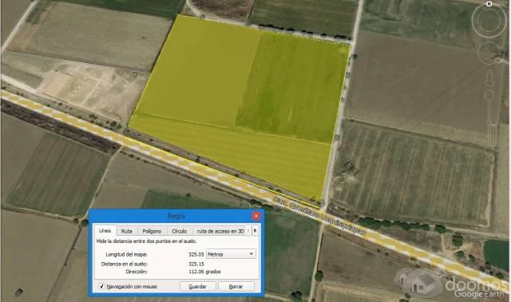Switch to the Polígono tab
This screenshot has width=511, height=302.
(152, 231)
